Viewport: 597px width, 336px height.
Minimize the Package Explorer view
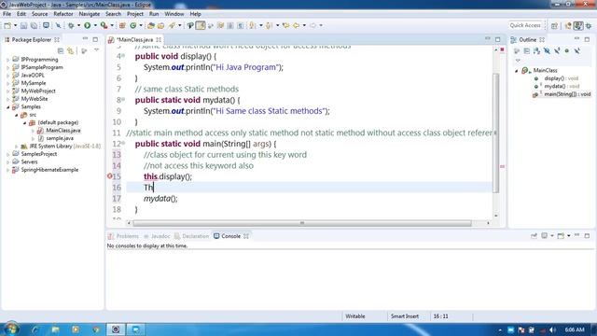click(85, 39)
